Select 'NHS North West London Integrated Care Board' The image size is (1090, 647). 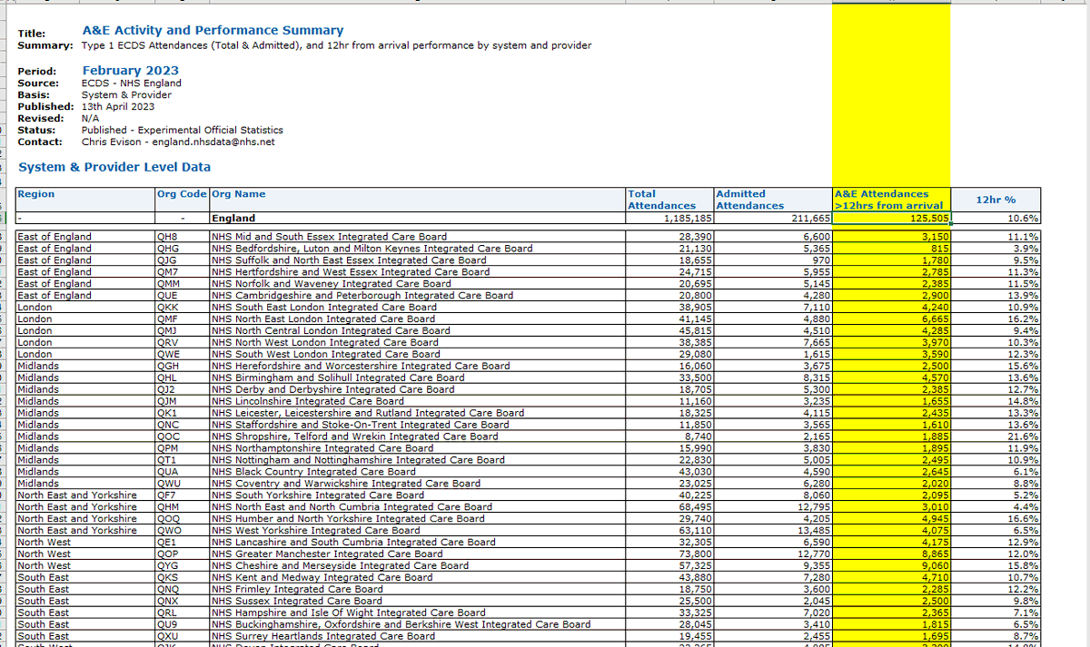pos(418,342)
